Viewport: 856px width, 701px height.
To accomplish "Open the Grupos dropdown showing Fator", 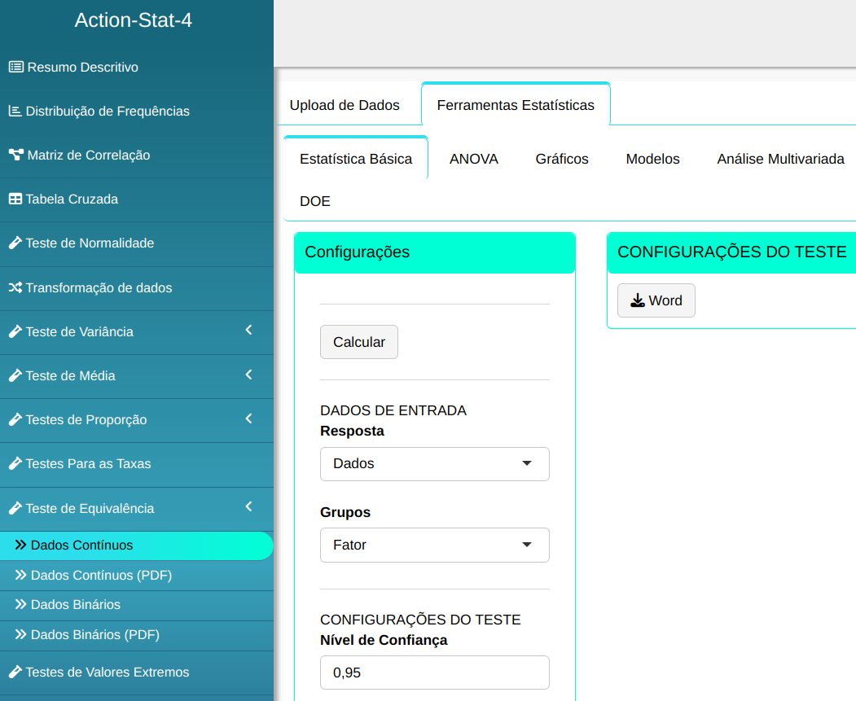I will (x=434, y=545).
